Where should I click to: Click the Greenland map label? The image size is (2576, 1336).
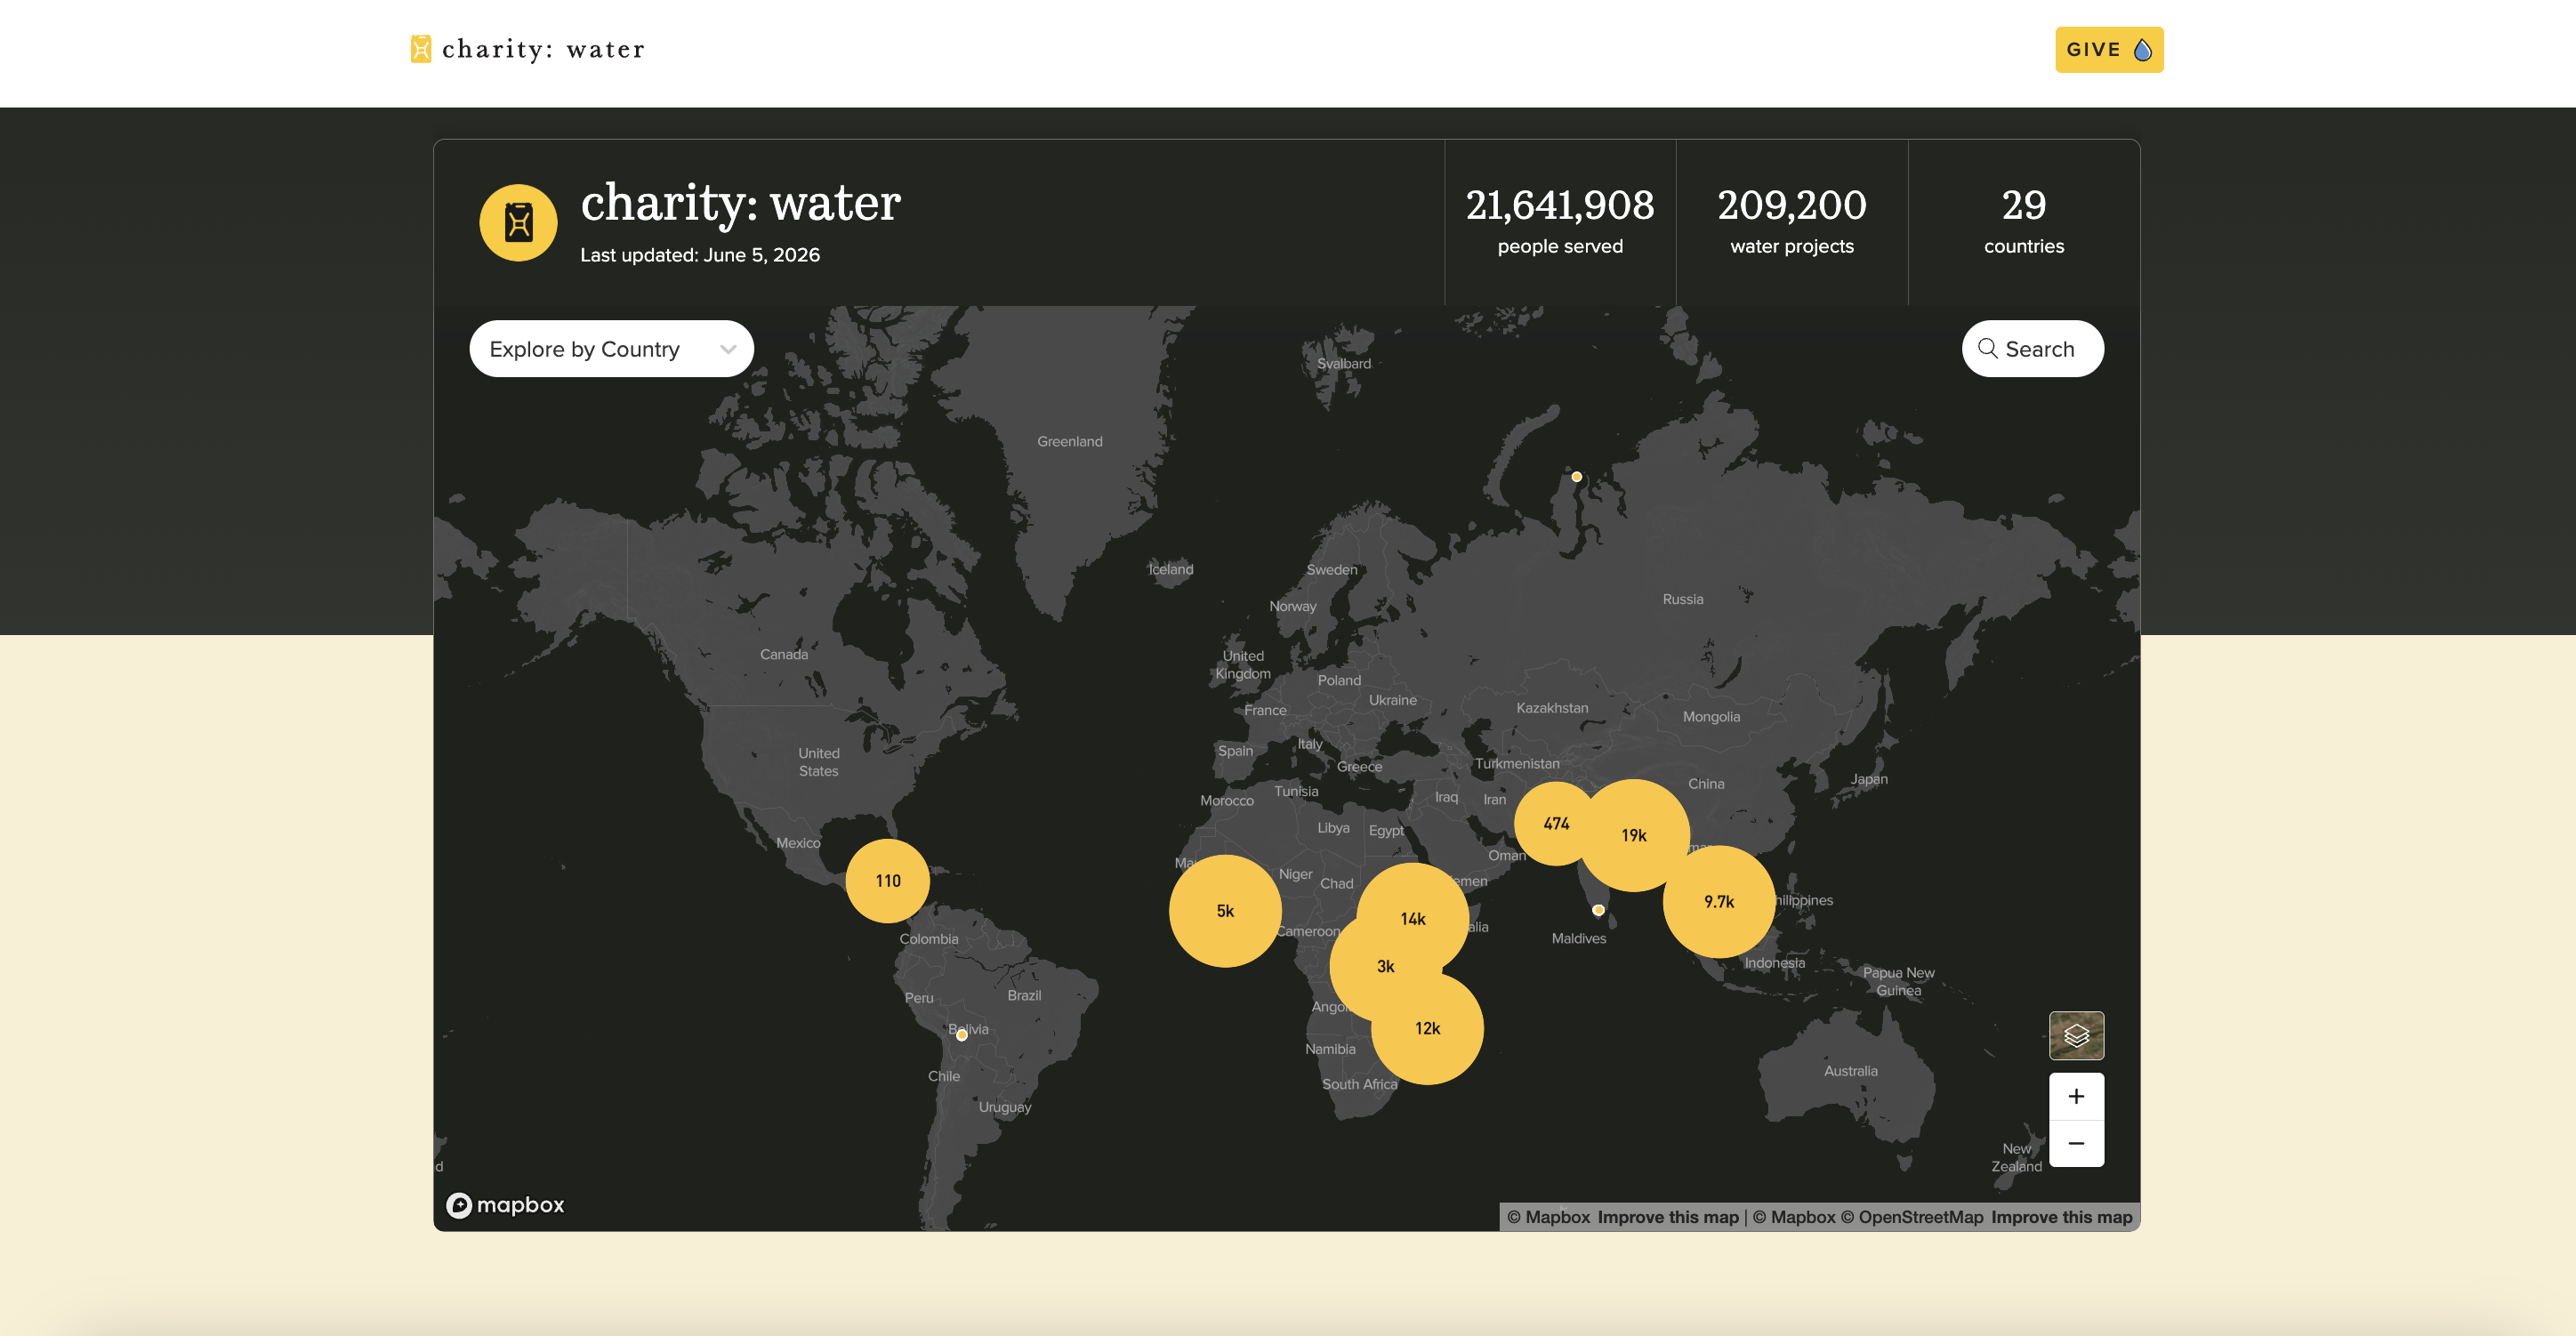click(1069, 441)
